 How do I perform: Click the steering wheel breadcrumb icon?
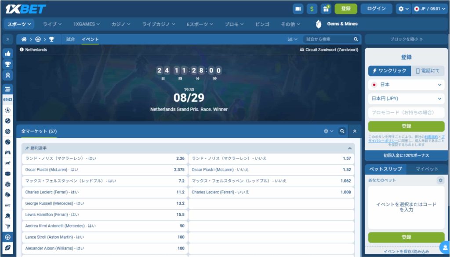pos(38,39)
